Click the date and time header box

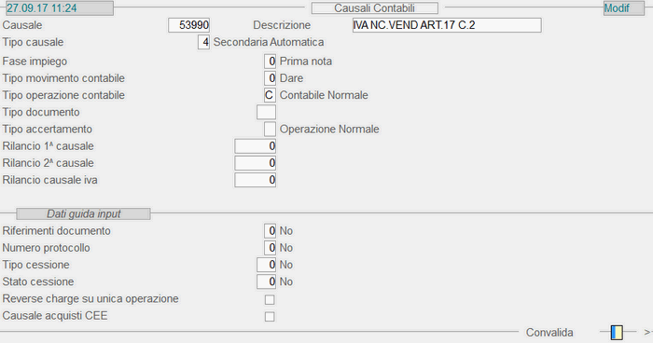pyautogui.click(x=60, y=7)
